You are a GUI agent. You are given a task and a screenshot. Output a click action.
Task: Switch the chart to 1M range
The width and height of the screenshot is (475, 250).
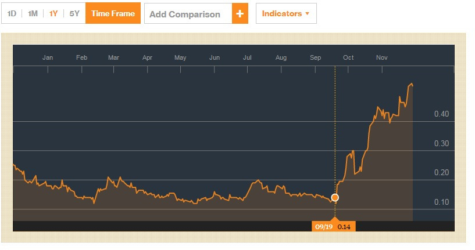point(33,13)
